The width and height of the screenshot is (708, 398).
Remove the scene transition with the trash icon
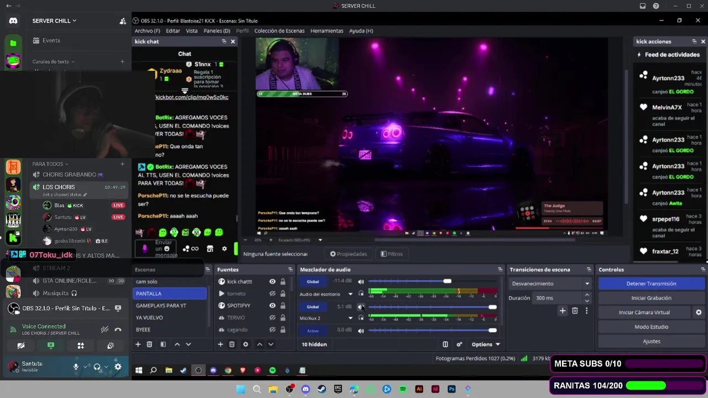coord(575,311)
